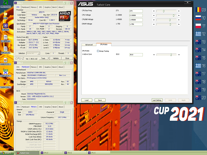207x155 pixels.
Task: Select the CPU Ratio tab in TurboV
Action: [x=104, y=45]
